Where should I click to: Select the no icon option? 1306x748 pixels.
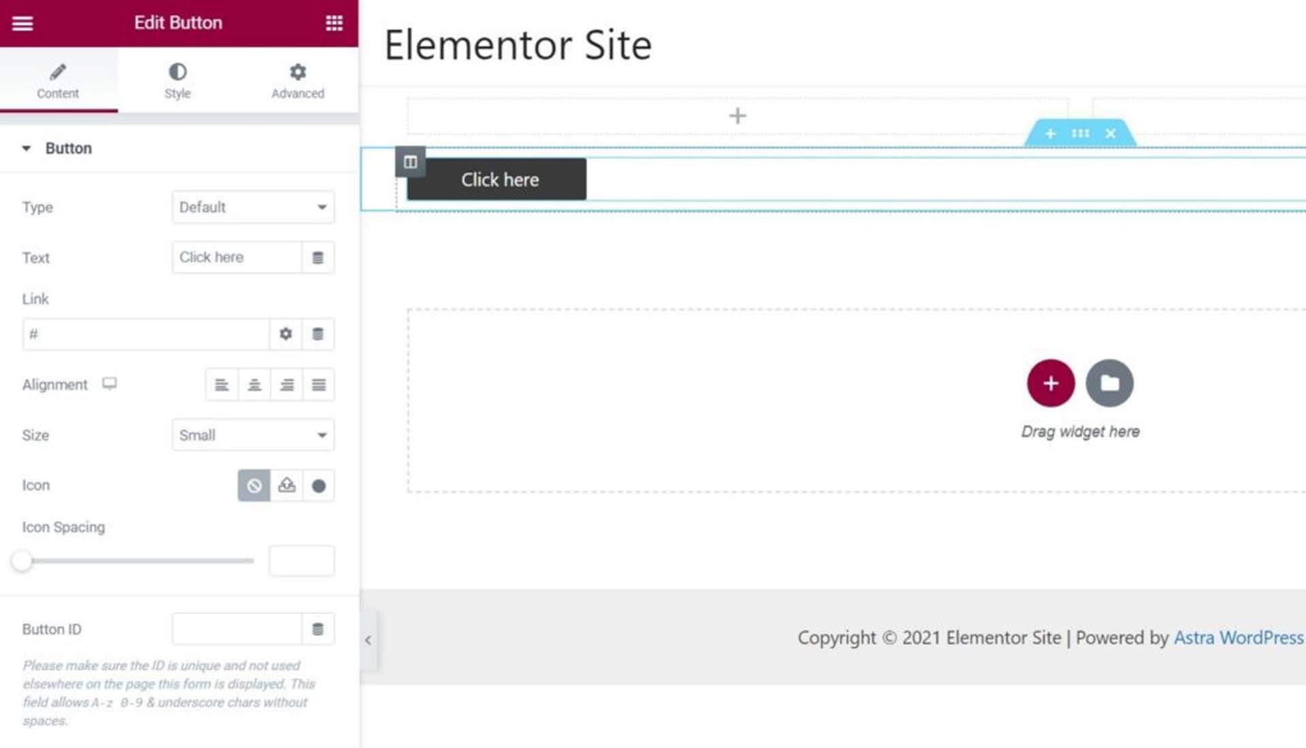click(254, 486)
